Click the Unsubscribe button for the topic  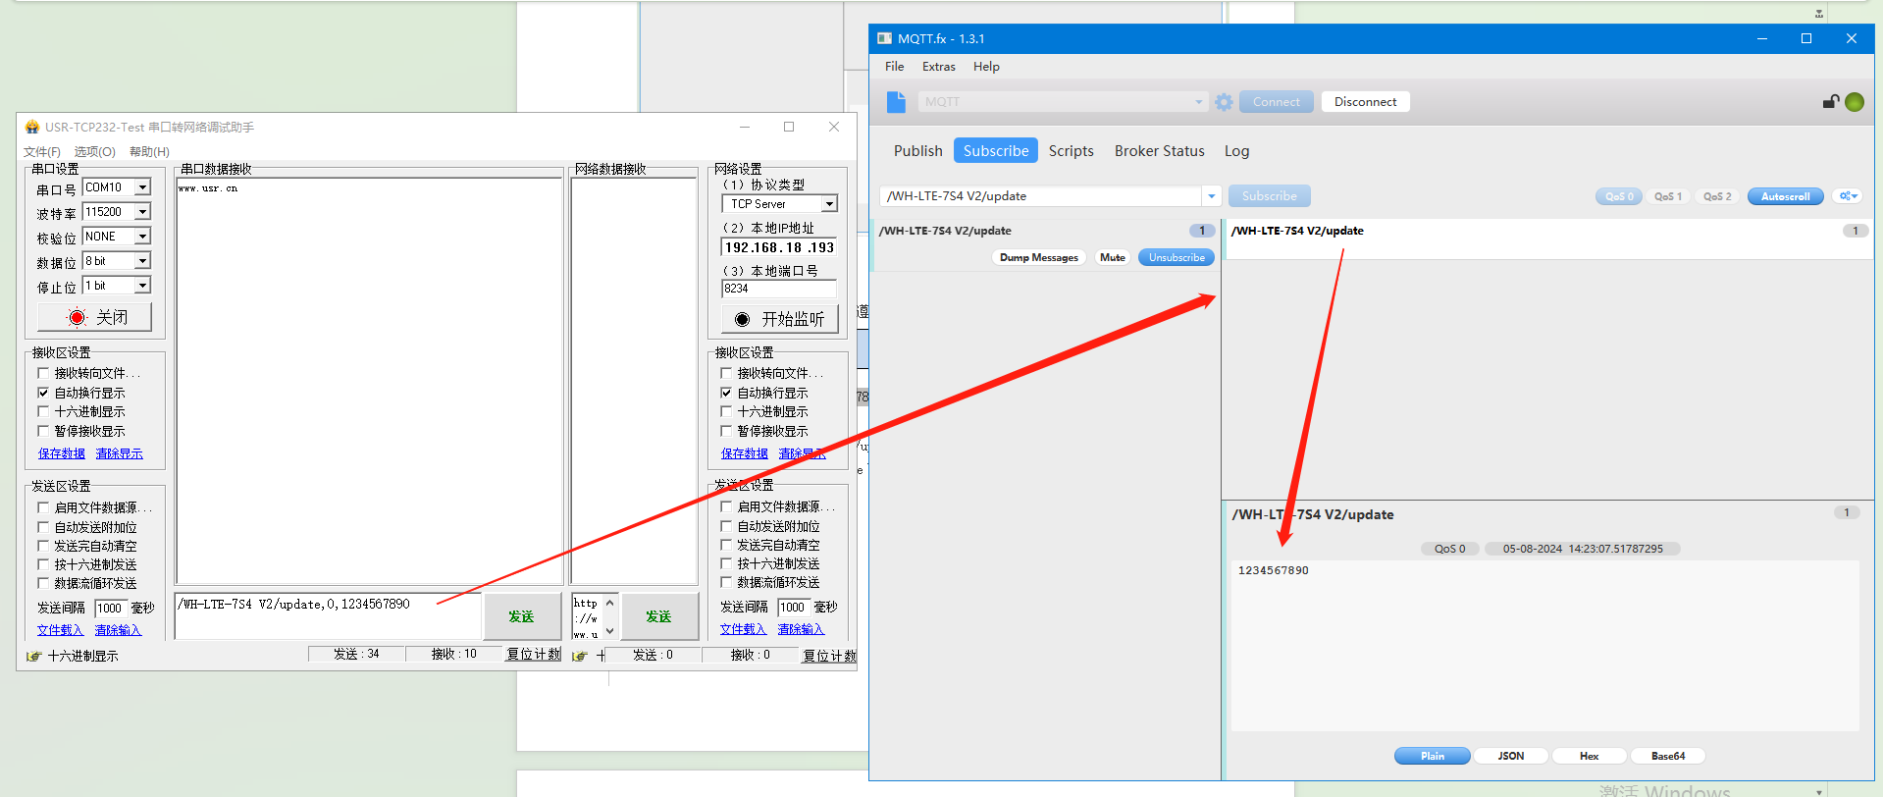pos(1177,257)
